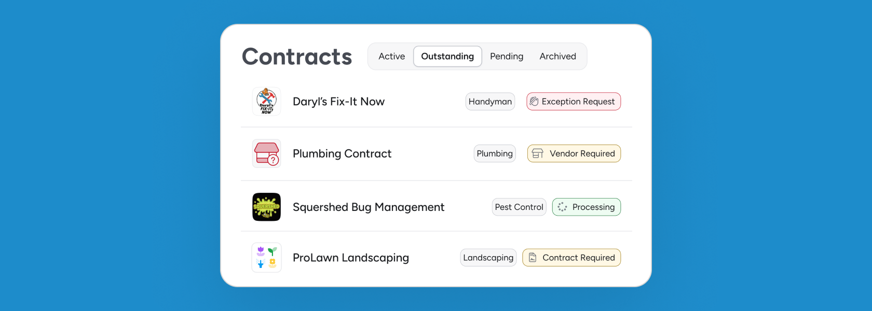Open the ProLawn Landscaping contract

coord(351,258)
